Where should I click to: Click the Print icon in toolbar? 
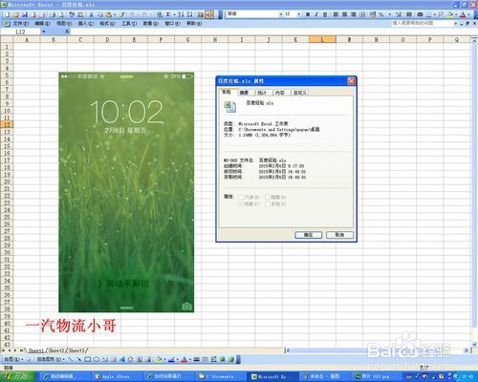(x=53, y=14)
